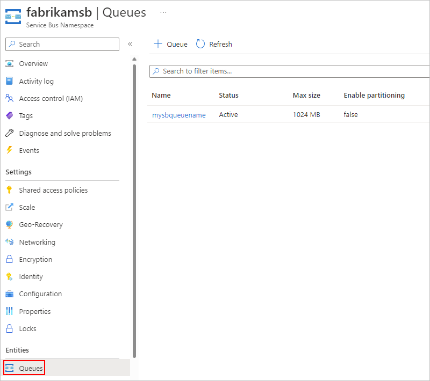Sort by Enable partitioning column header
The height and width of the screenshot is (381, 430).
(x=374, y=96)
